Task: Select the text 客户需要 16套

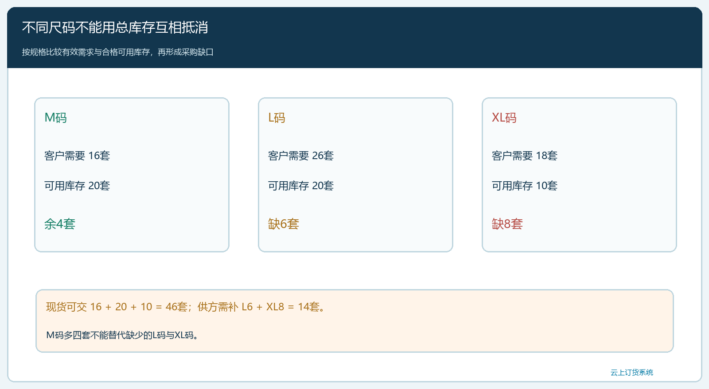Action: tap(77, 156)
